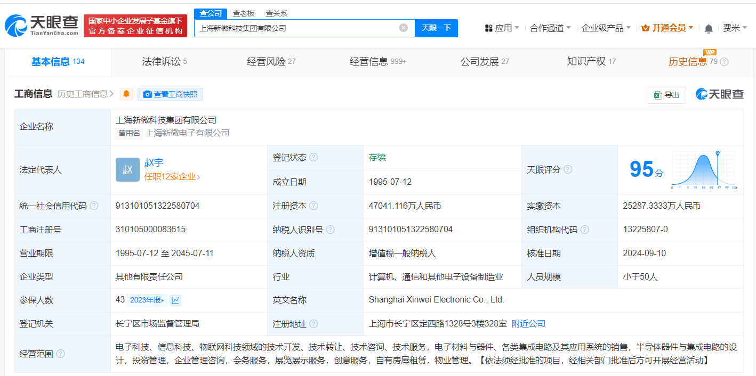Click the monitor bell beside 历史工商信息
Viewport: 756px width, 376px height.
tap(126, 94)
